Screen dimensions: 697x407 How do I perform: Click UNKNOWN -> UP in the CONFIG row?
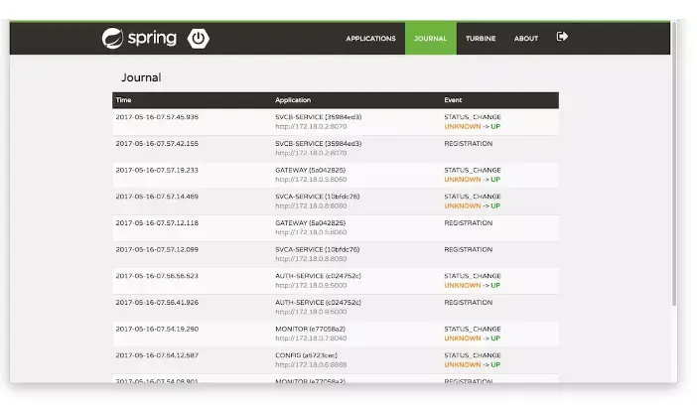click(x=473, y=364)
